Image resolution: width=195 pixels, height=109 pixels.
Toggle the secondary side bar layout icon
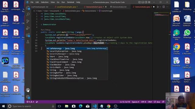point(146,2)
